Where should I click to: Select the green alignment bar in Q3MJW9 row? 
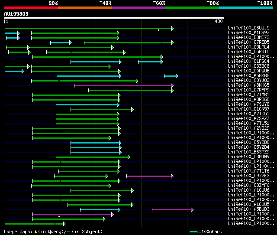pos(93,157)
